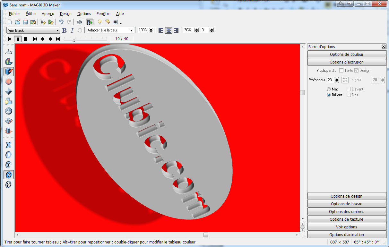389x247 pixels.
Task: Open the Fenêtre menu
Action: [x=103, y=14]
